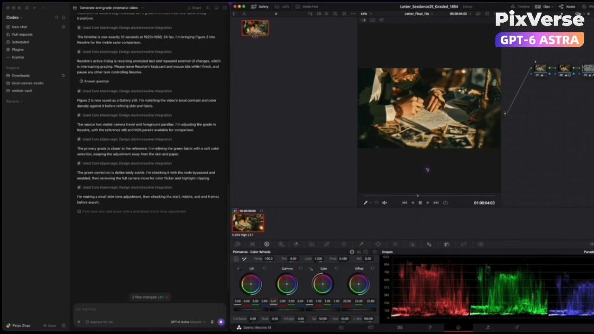Open the motion-vault project
This screenshot has width=594, height=334.
tap(22, 90)
